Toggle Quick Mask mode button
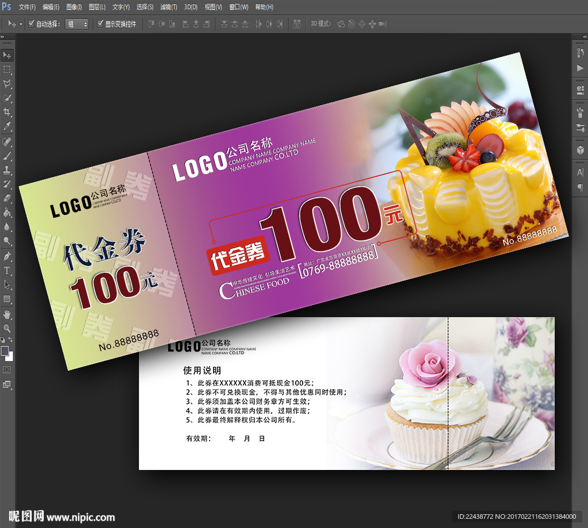 [x=7, y=369]
